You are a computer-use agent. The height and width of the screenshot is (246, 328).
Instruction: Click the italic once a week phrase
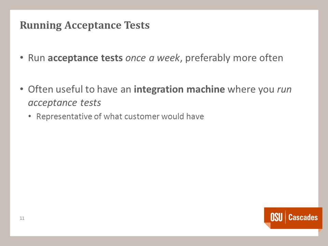point(152,58)
